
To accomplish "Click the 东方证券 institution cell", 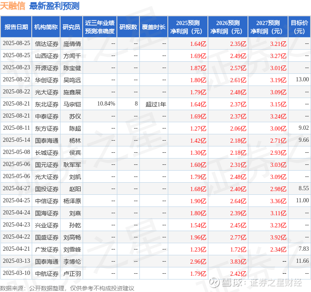I will click(x=47, y=128).
